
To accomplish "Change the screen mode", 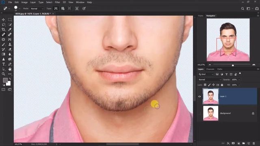I will 10,90.
